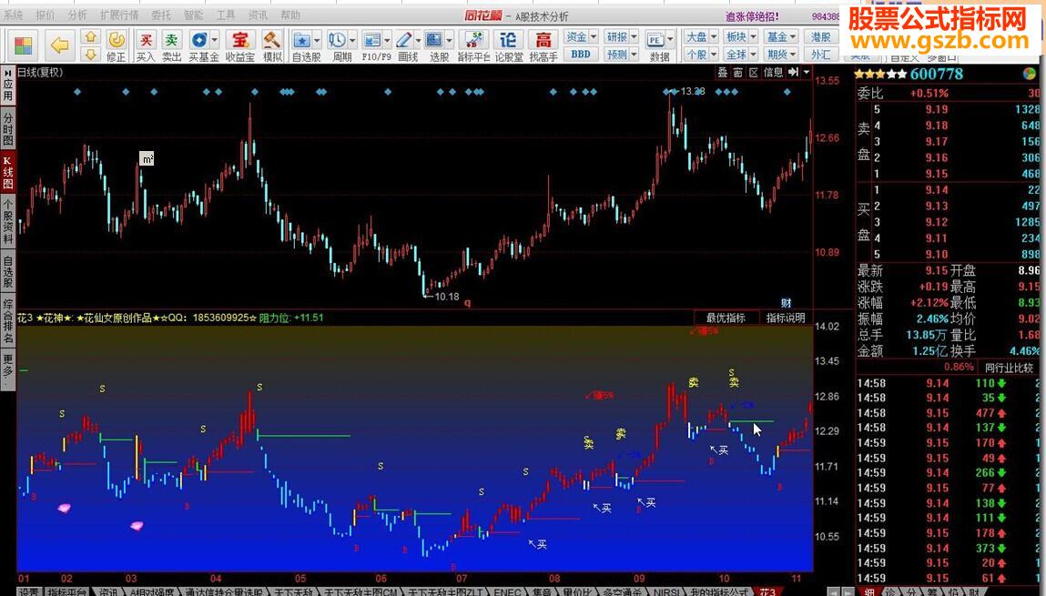
Task: Select the 天下无敌主图CM indicator tab
Action: coord(361,591)
